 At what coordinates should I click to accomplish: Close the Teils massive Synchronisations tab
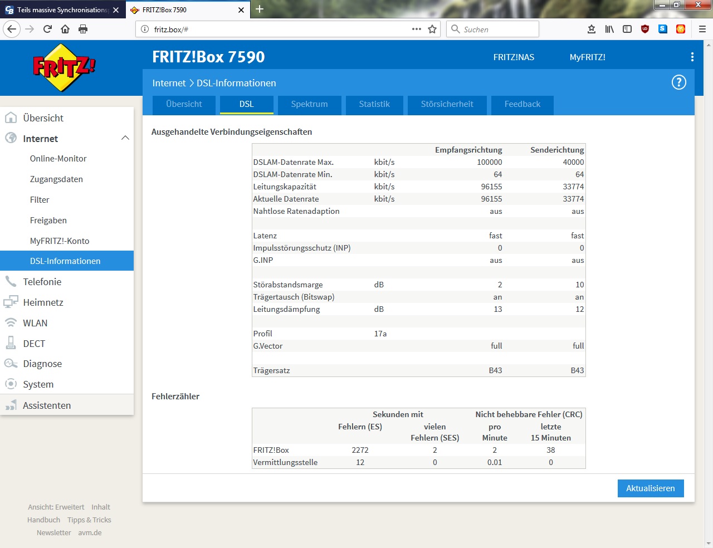[116, 9]
